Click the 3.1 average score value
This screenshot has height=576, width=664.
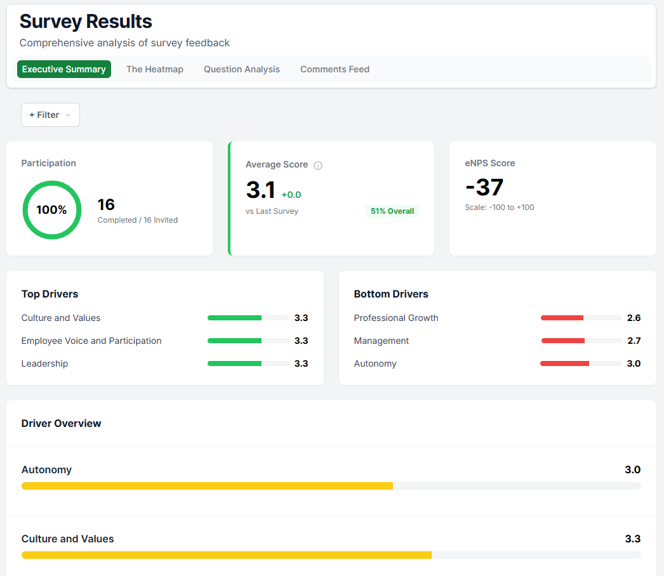260,190
